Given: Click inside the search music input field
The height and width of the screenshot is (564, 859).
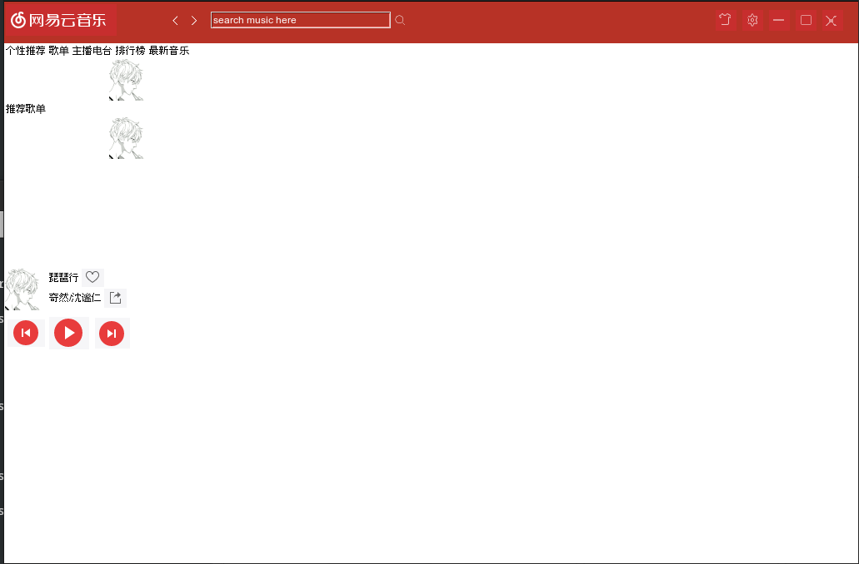Looking at the screenshot, I should (x=300, y=19).
